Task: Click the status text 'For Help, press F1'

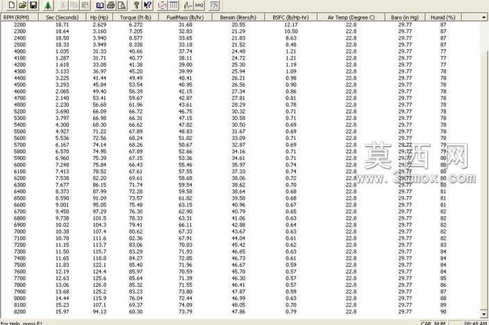Action: pos(22,324)
